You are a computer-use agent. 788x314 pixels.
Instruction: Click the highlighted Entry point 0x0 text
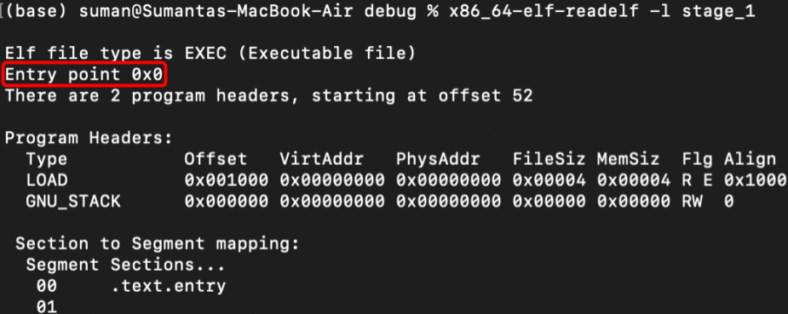[x=84, y=75]
